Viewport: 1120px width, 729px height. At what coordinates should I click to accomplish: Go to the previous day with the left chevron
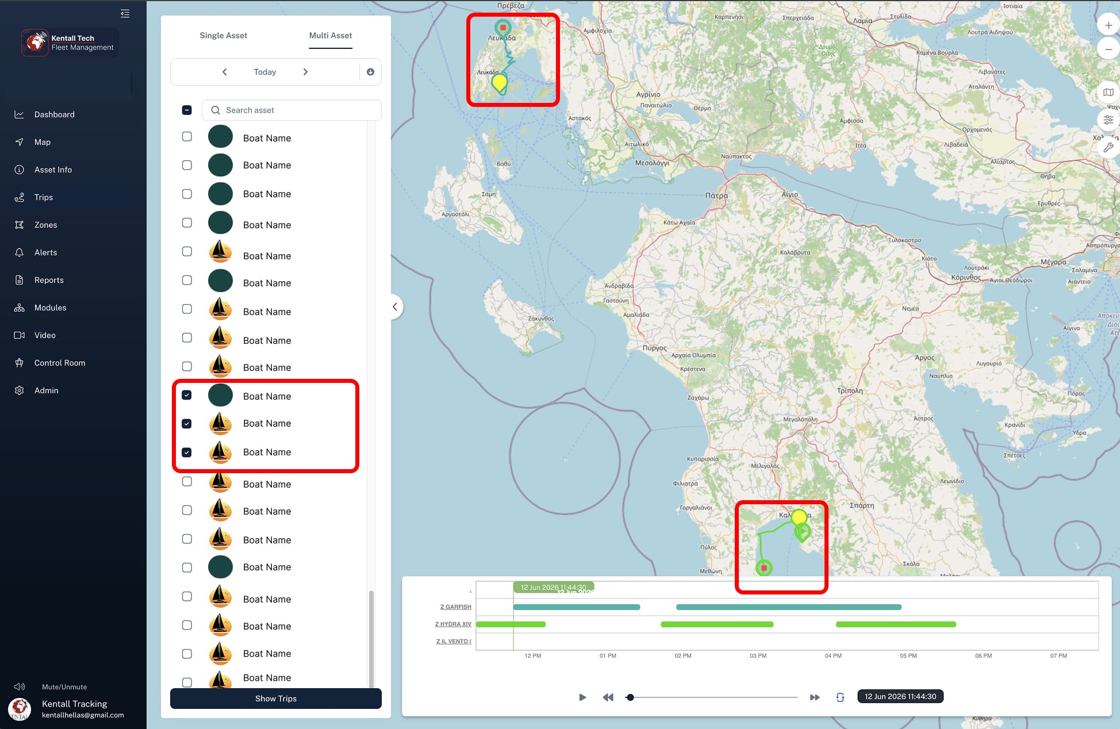click(x=225, y=72)
